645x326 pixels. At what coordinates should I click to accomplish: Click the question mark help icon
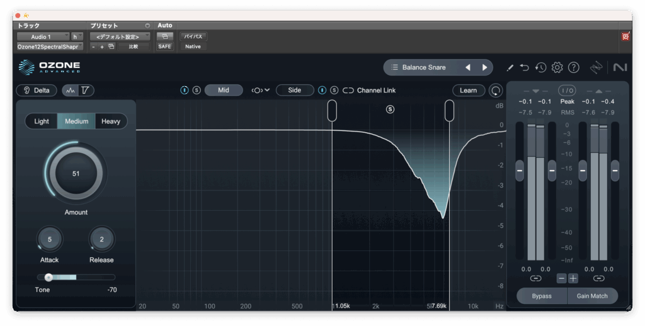point(573,67)
